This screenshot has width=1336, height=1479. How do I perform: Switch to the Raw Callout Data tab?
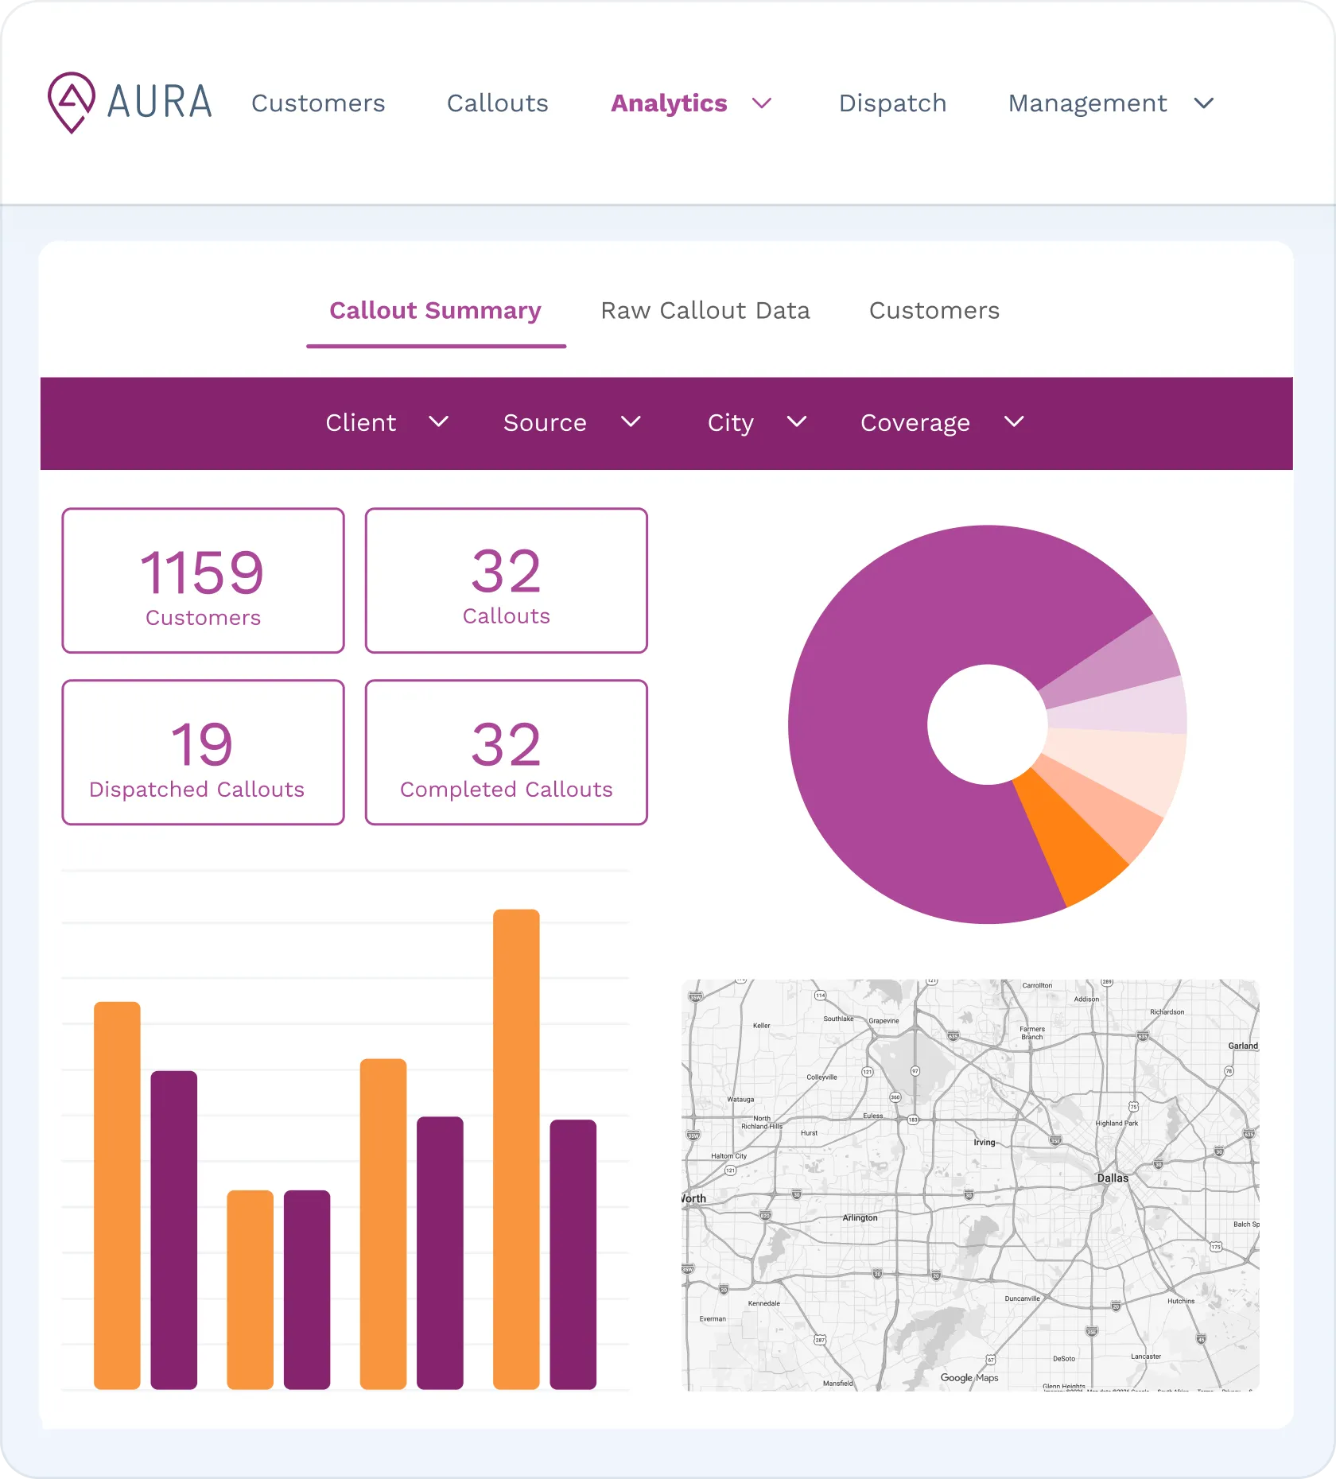click(x=705, y=311)
